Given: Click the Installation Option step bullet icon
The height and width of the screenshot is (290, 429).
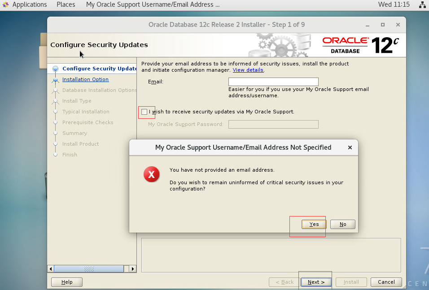Looking at the screenshot, I should pyautogui.click(x=55, y=79).
